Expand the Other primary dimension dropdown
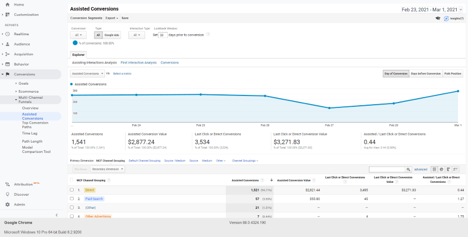 tap(221, 161)
